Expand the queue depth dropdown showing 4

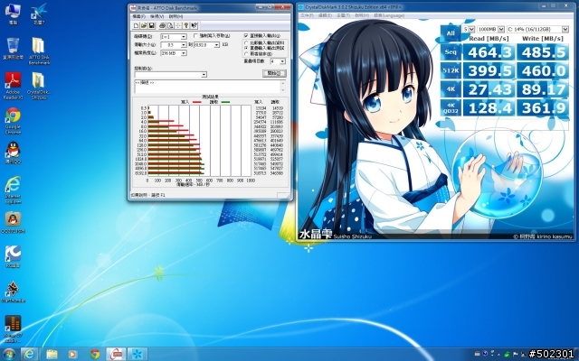point(282,61)
